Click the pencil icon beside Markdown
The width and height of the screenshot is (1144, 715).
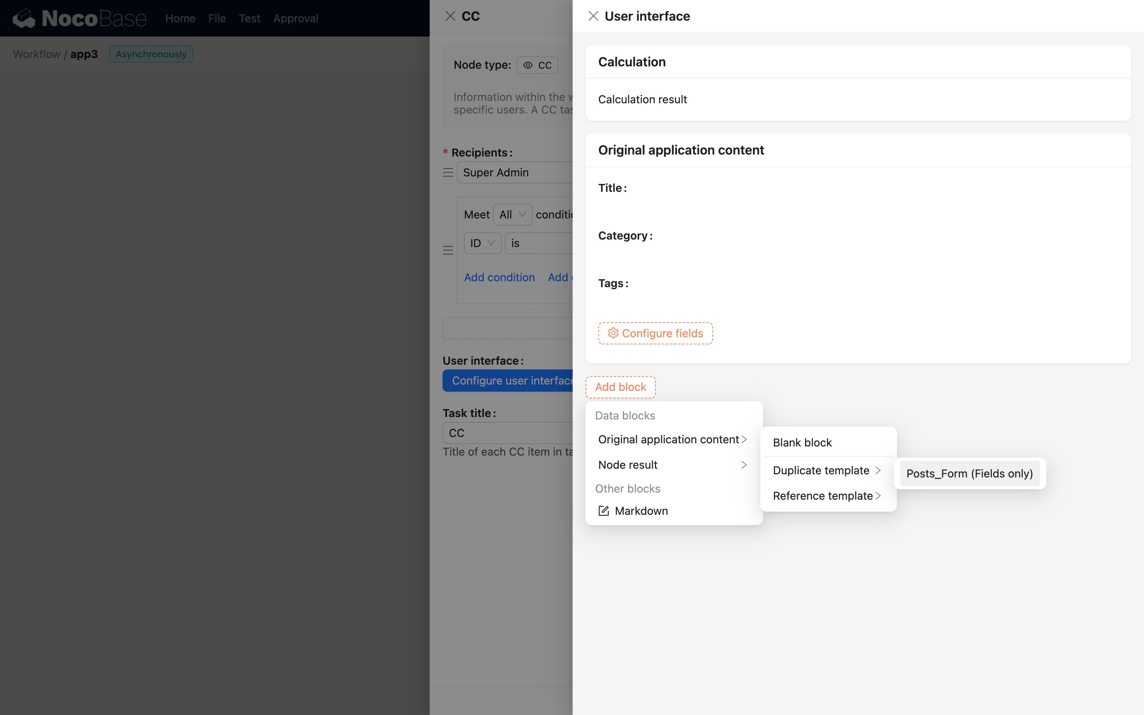pos(603,511)
